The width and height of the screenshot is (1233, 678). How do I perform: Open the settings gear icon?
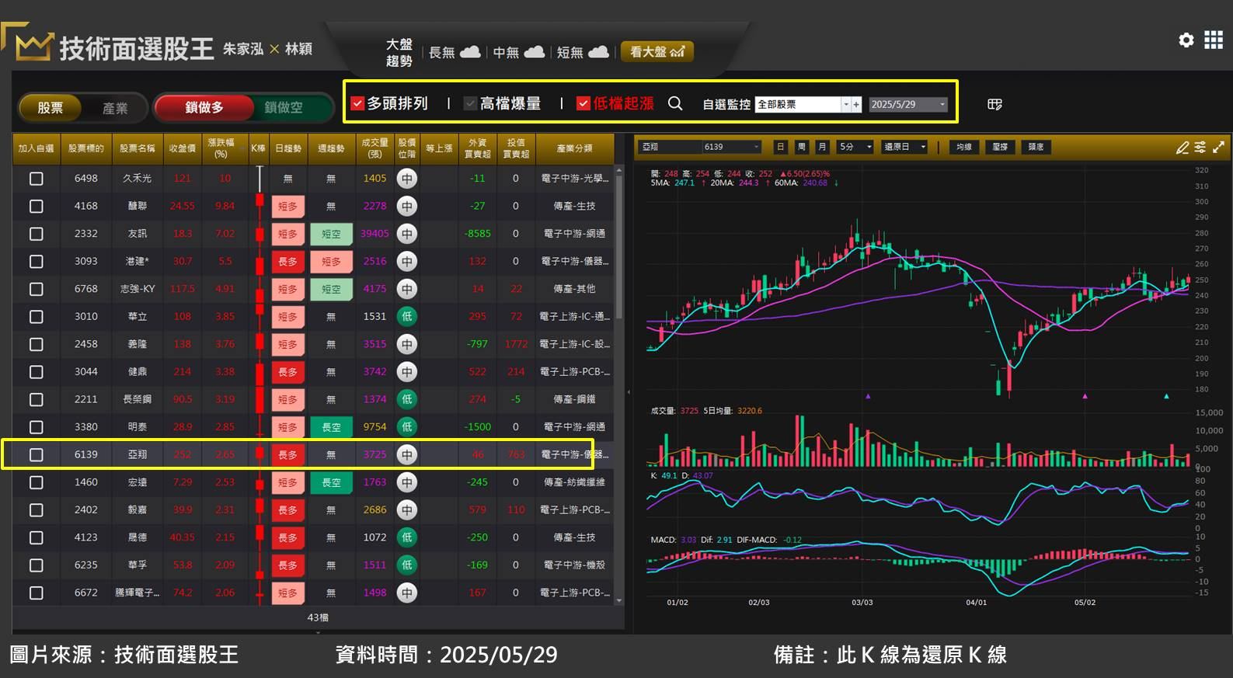(1186, 40)
